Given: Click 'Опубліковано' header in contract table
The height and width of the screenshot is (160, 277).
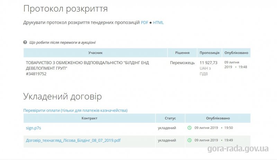Looking at the screenshot, I should click(x=218, y=118).
